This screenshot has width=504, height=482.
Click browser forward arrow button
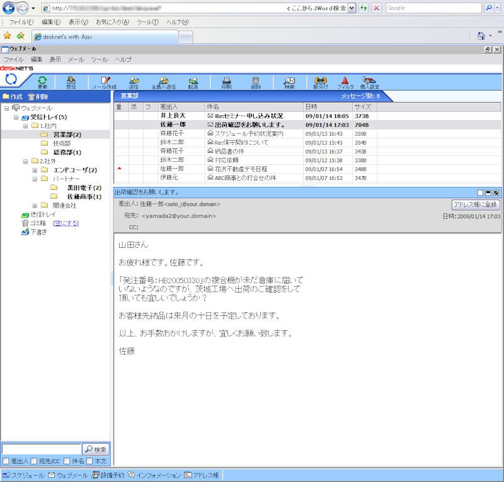[x=22, y=8]
